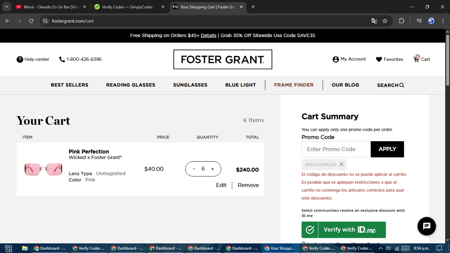Open Sunglasses menu
The image size is (450, 253).
[190, 85]
